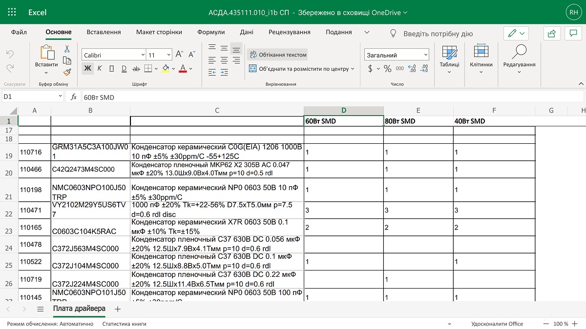Click the decrease decimal places icon
Screen dimensions: 586x329
425,69
